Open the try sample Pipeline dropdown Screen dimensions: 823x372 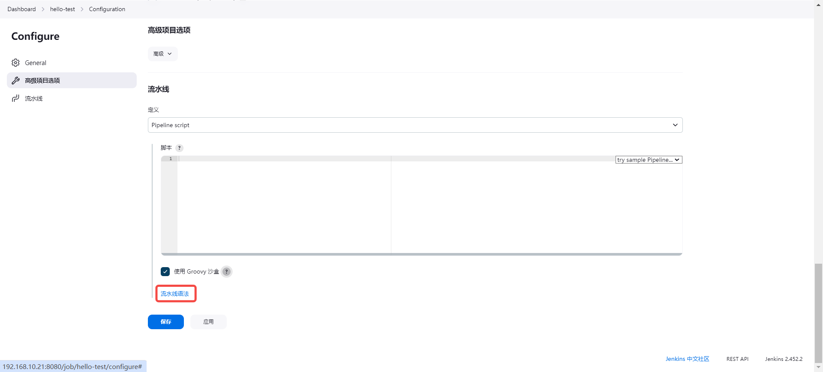649,160
